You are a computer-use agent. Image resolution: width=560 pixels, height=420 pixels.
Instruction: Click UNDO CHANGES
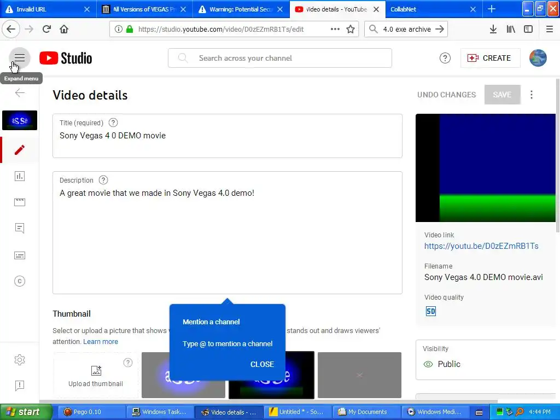[446, 95]
